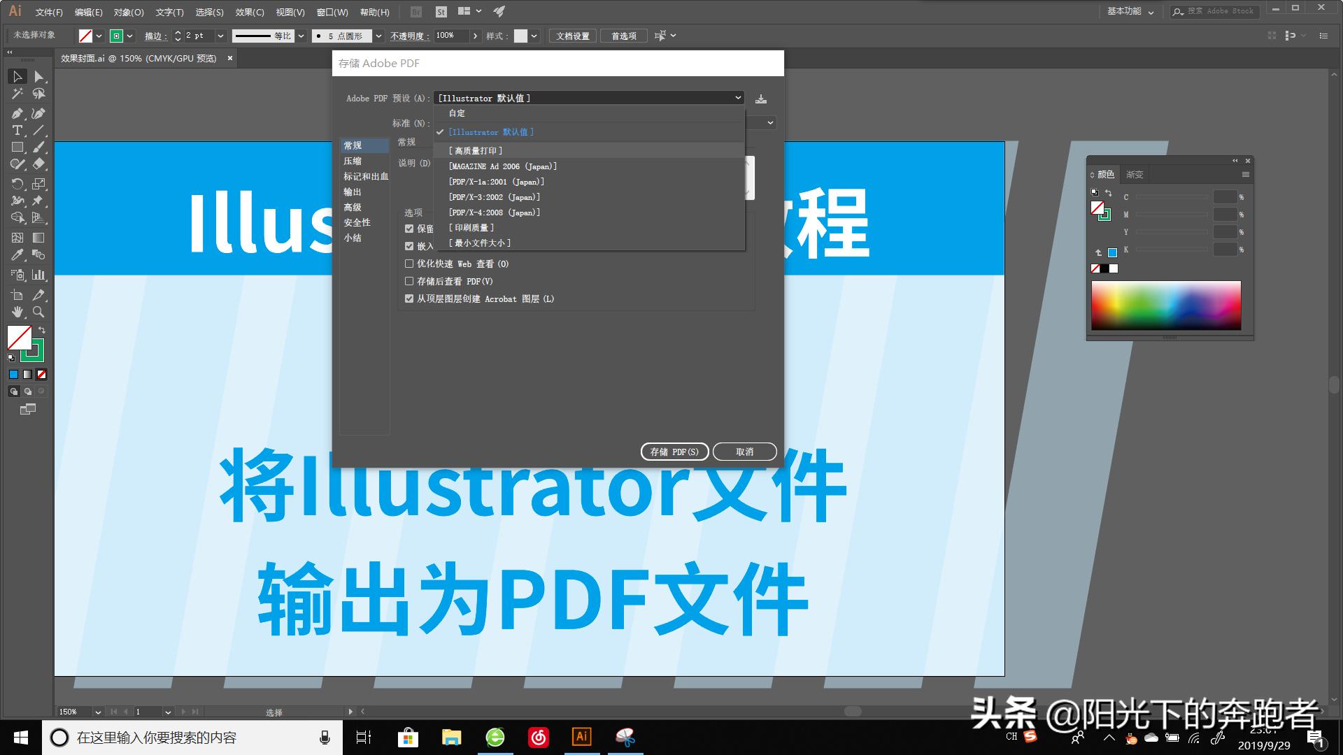Pick the Eyedropper tool

pos(17,255)
